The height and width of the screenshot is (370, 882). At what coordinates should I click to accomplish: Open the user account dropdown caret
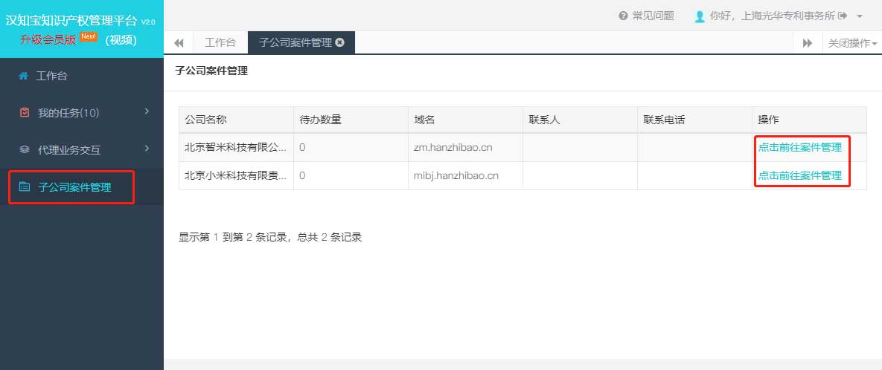pyautogui.click(x=860, y=16)
